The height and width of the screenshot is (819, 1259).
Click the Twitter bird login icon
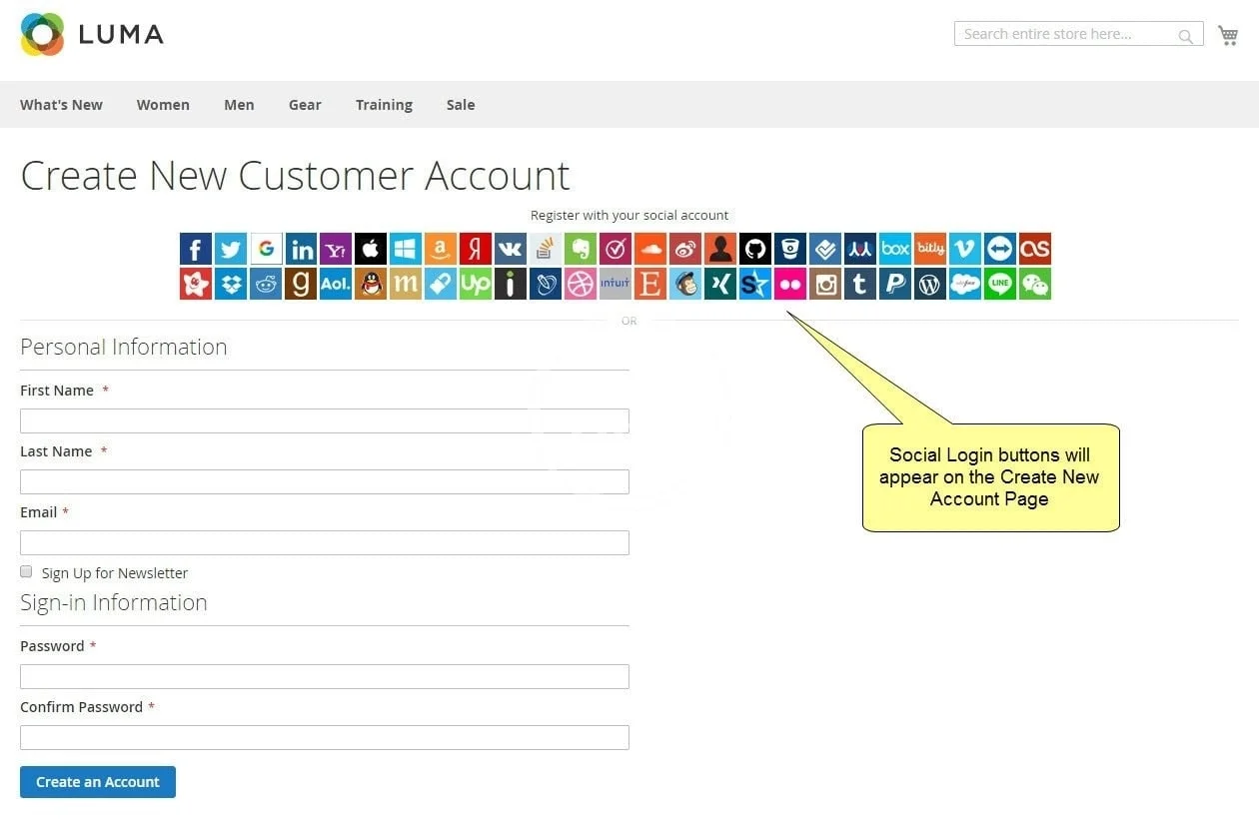pos(231,249)
